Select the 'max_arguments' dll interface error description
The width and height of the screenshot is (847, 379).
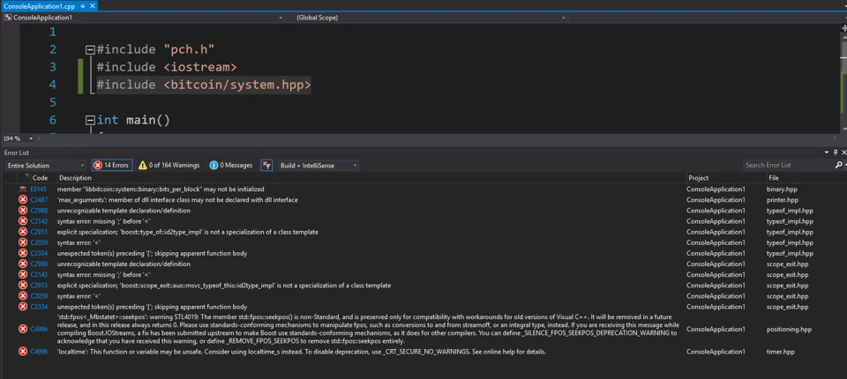177,200
